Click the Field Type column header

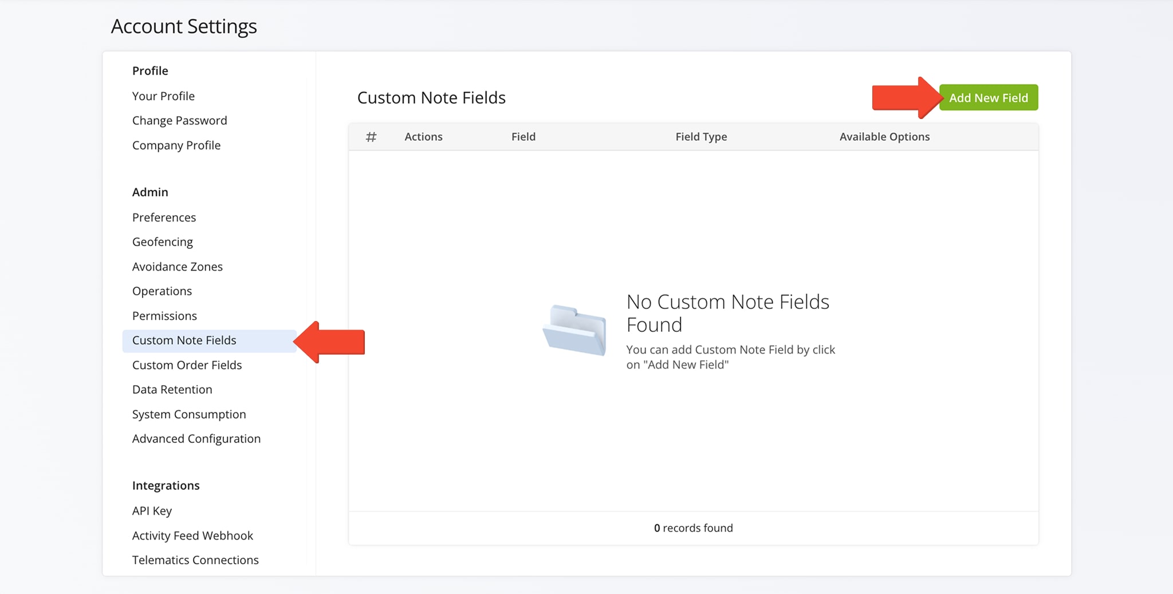(701, 137)
